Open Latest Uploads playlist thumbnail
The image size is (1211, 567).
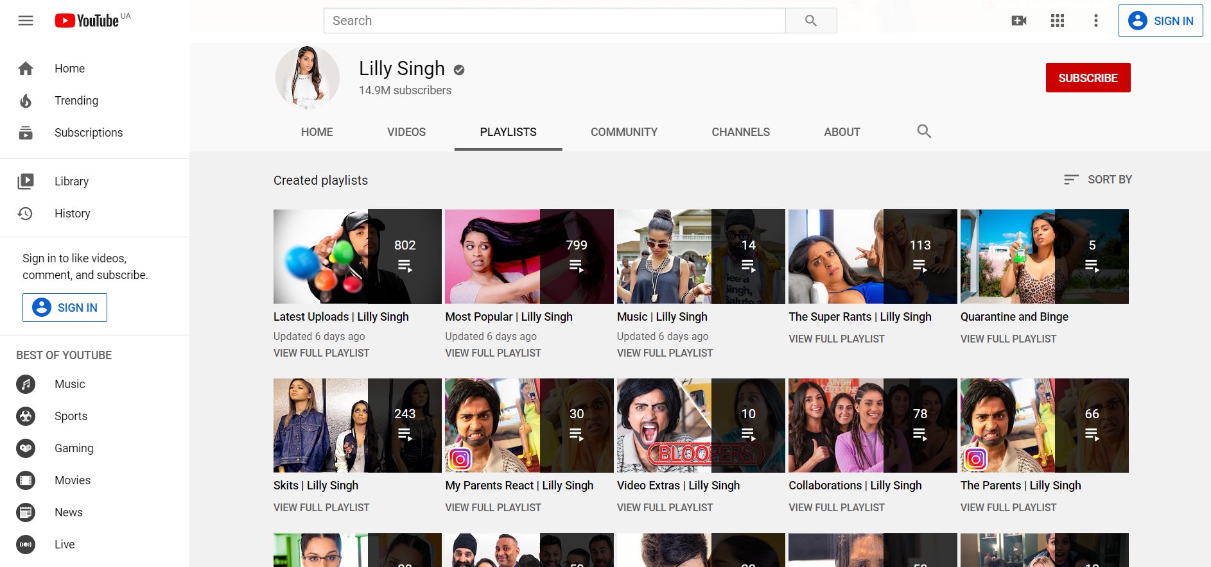click(358, 257)
